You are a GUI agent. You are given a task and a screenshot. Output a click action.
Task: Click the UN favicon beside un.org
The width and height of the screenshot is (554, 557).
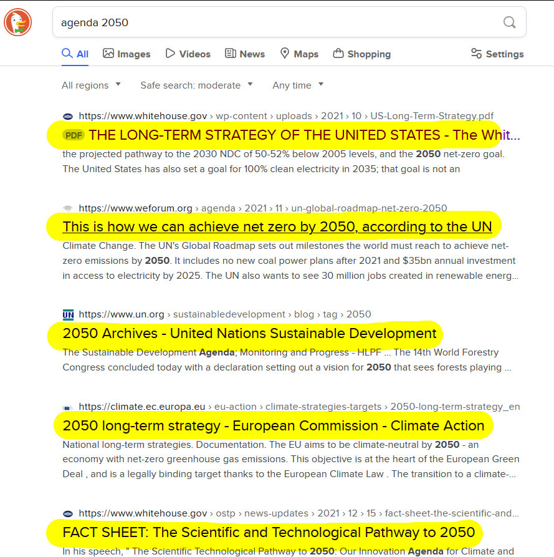[x=68, y=315]
